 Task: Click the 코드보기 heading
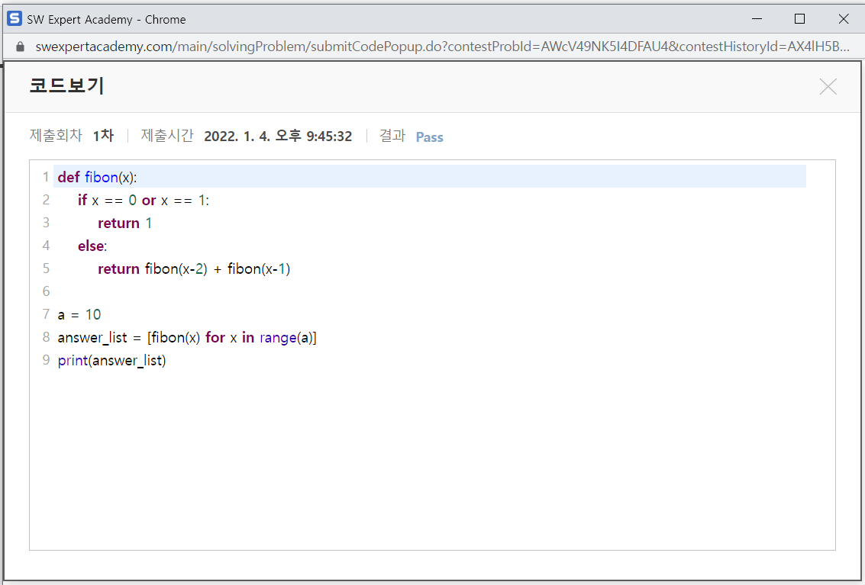[x=66, y=85]
